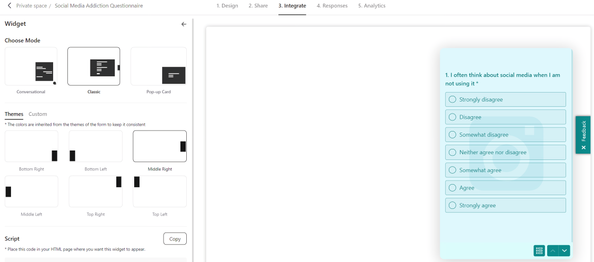Choose the Top Right position thumbnail
This screenshot has height=262, width=594.
[95, 192]
